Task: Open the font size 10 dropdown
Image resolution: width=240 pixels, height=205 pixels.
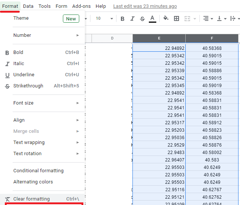Action: (104, 19)
